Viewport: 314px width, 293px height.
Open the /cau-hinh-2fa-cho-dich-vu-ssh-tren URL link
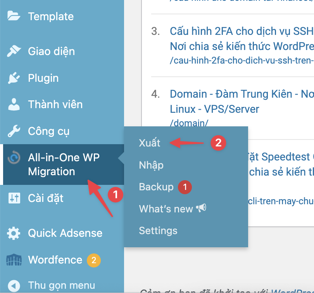coord(242,60)
